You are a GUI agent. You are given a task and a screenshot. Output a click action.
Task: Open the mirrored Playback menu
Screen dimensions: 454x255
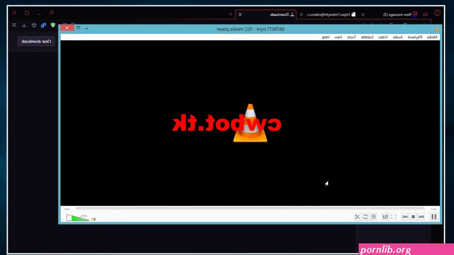[x=415, y=37]
